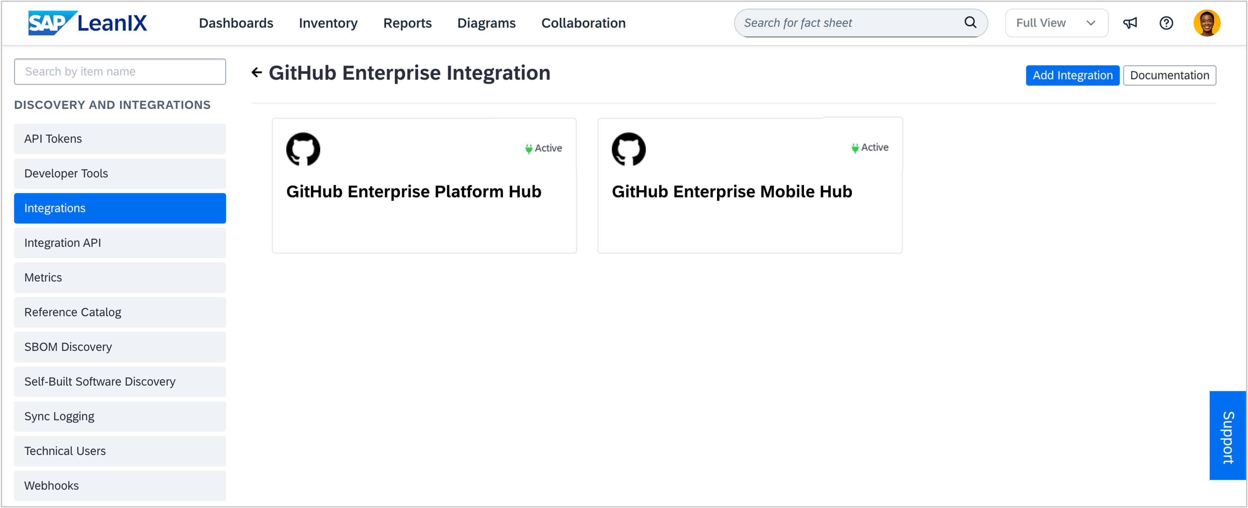Click GitHub logo on Platform Hub card
This screenshot has width=1248, height=508.
click(303, 149)
